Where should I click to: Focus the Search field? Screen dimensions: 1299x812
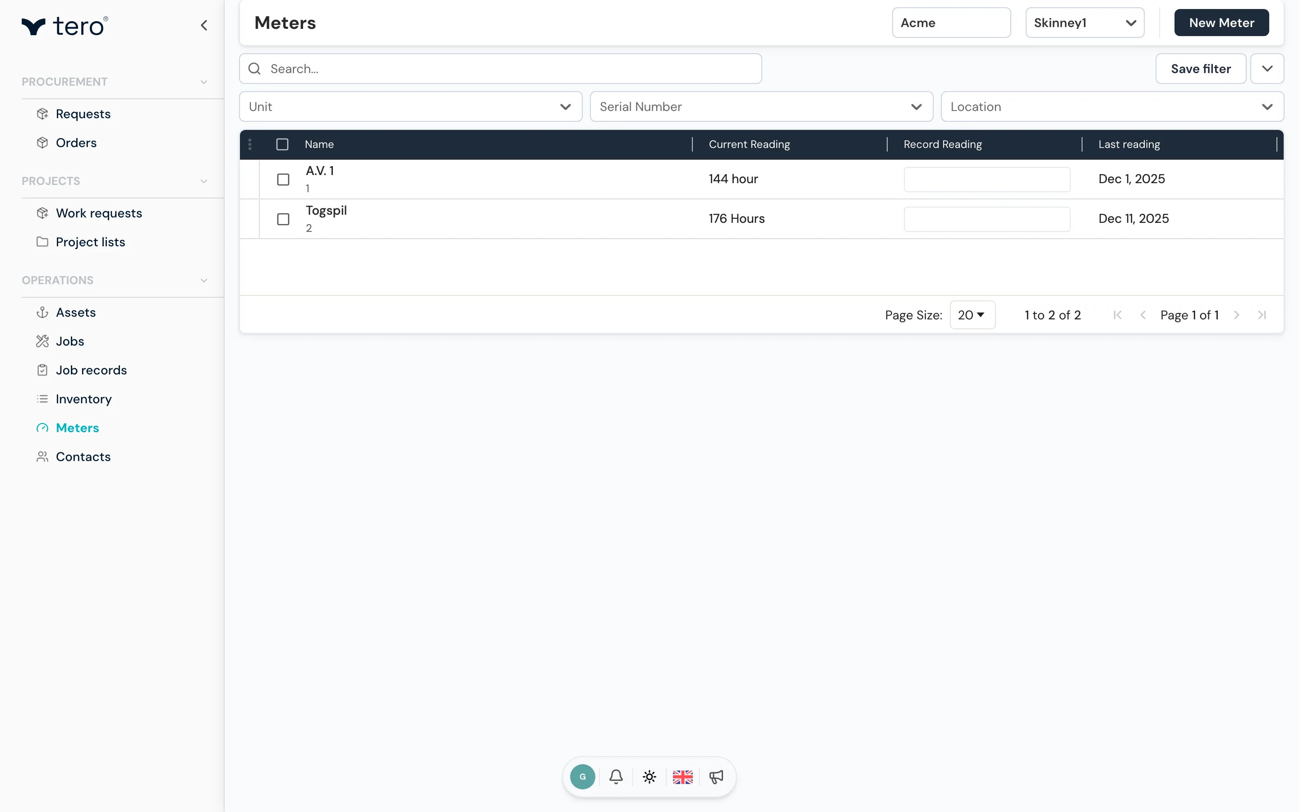(500, 69)
